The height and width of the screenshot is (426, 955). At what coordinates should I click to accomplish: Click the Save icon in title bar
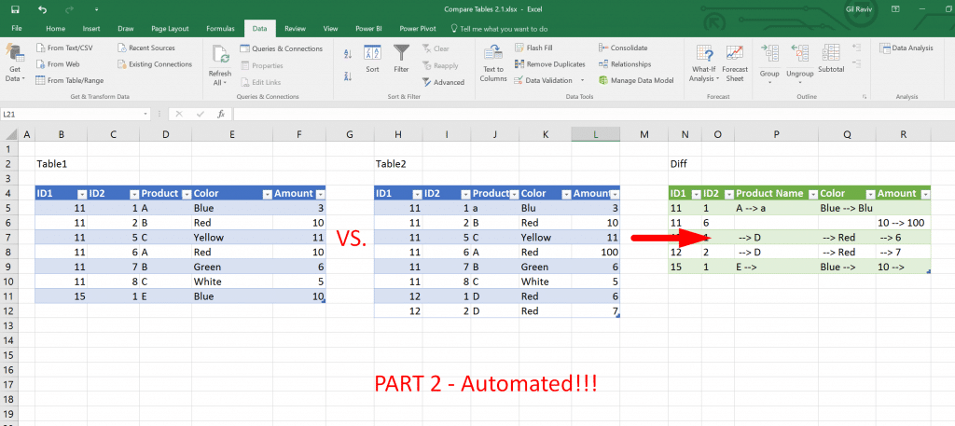point(15,9)
